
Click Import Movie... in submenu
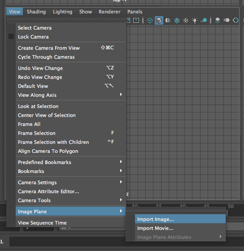(x=180, y=228)
